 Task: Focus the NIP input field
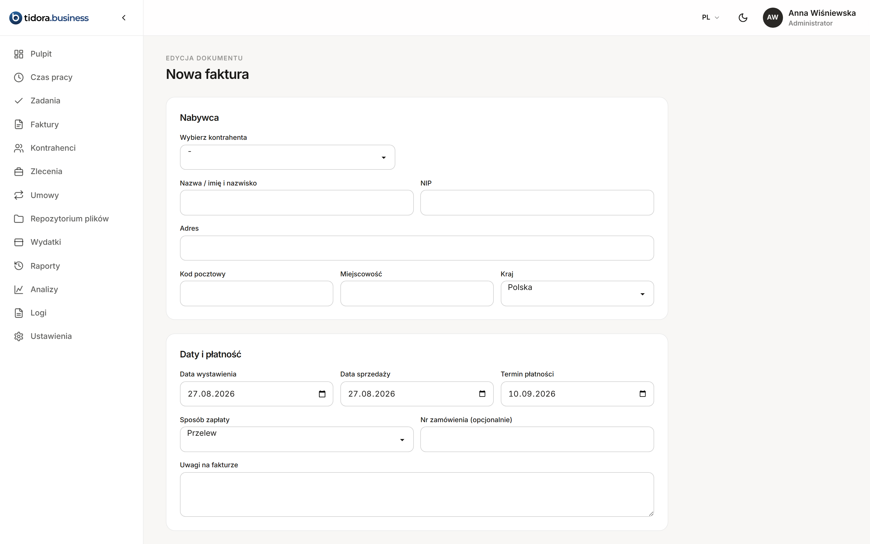(537, 203)
